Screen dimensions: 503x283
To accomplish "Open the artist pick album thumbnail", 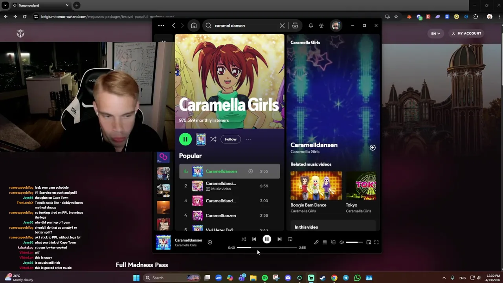I will point(201,139).
